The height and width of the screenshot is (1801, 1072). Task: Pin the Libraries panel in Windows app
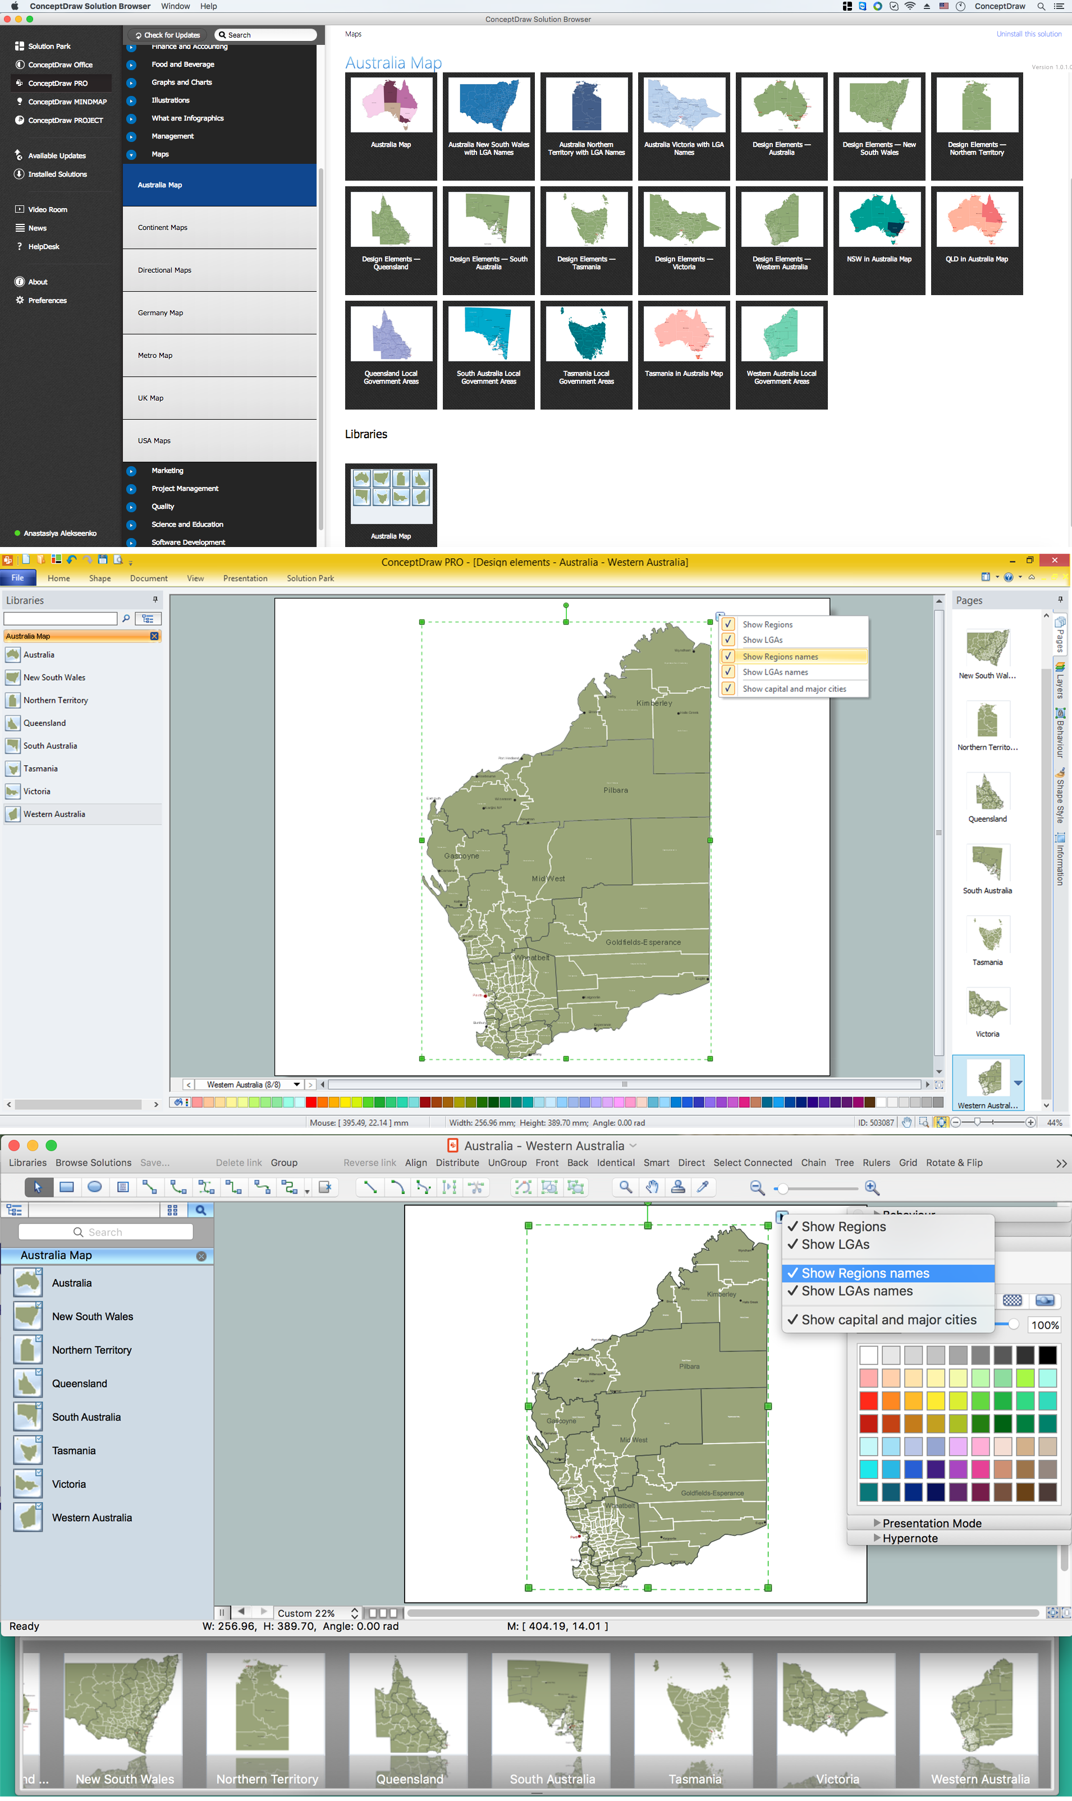click(x=155, y=600)
